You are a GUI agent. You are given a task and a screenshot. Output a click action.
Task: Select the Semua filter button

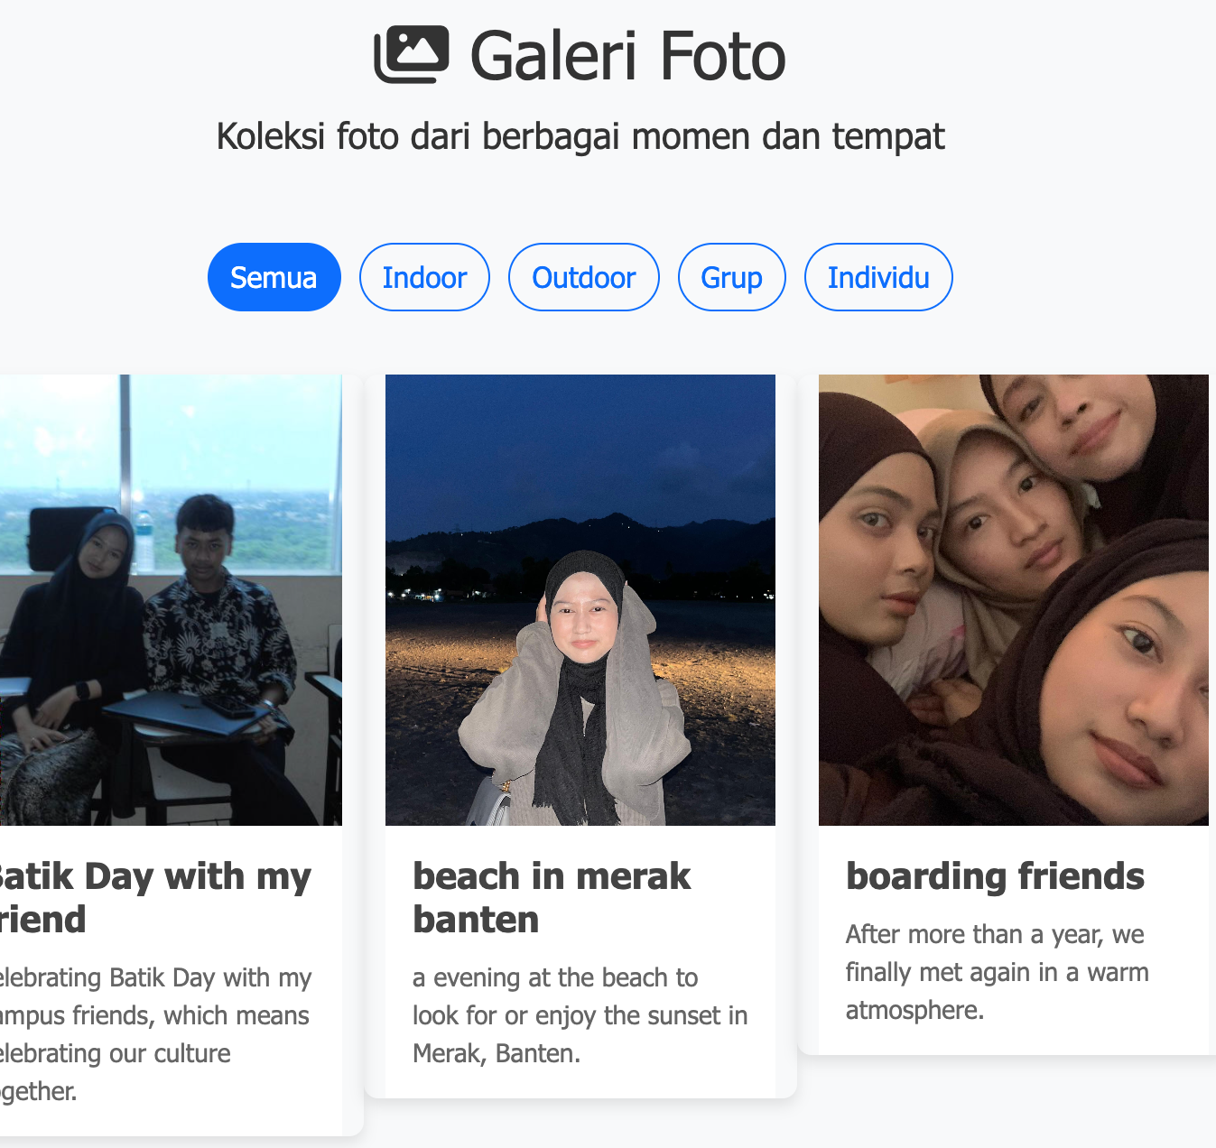click(274, 277)
